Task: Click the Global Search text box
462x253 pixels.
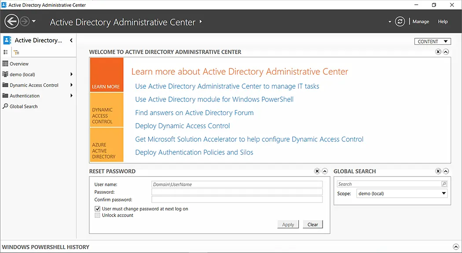Action: [x=389, y=184]
